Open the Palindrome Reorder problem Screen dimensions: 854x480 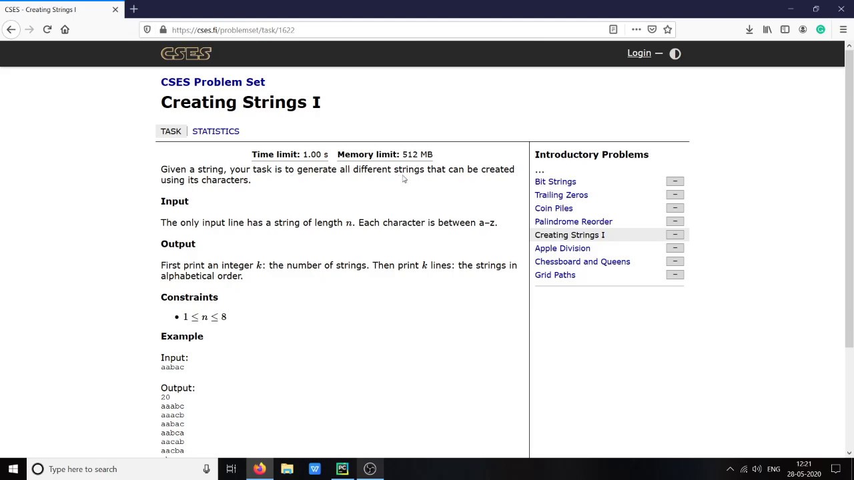click(x=573, y=221)
